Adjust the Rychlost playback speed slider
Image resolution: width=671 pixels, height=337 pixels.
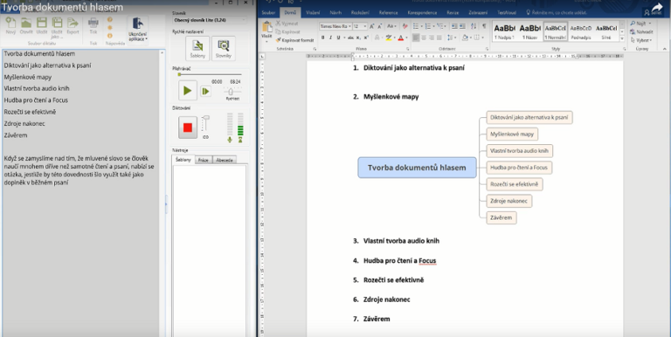pos(231,92)
